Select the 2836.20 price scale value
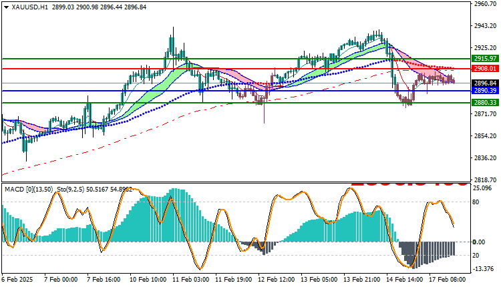The height and width of the screenshot is (287, 501). point(486,158)
